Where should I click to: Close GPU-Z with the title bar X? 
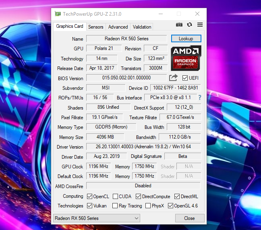[x=197, y=14]
